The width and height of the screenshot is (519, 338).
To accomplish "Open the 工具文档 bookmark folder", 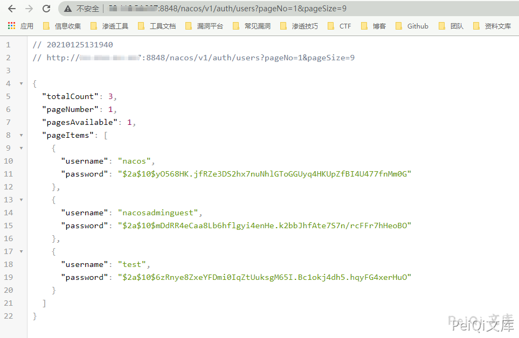I will coord(157,26).
